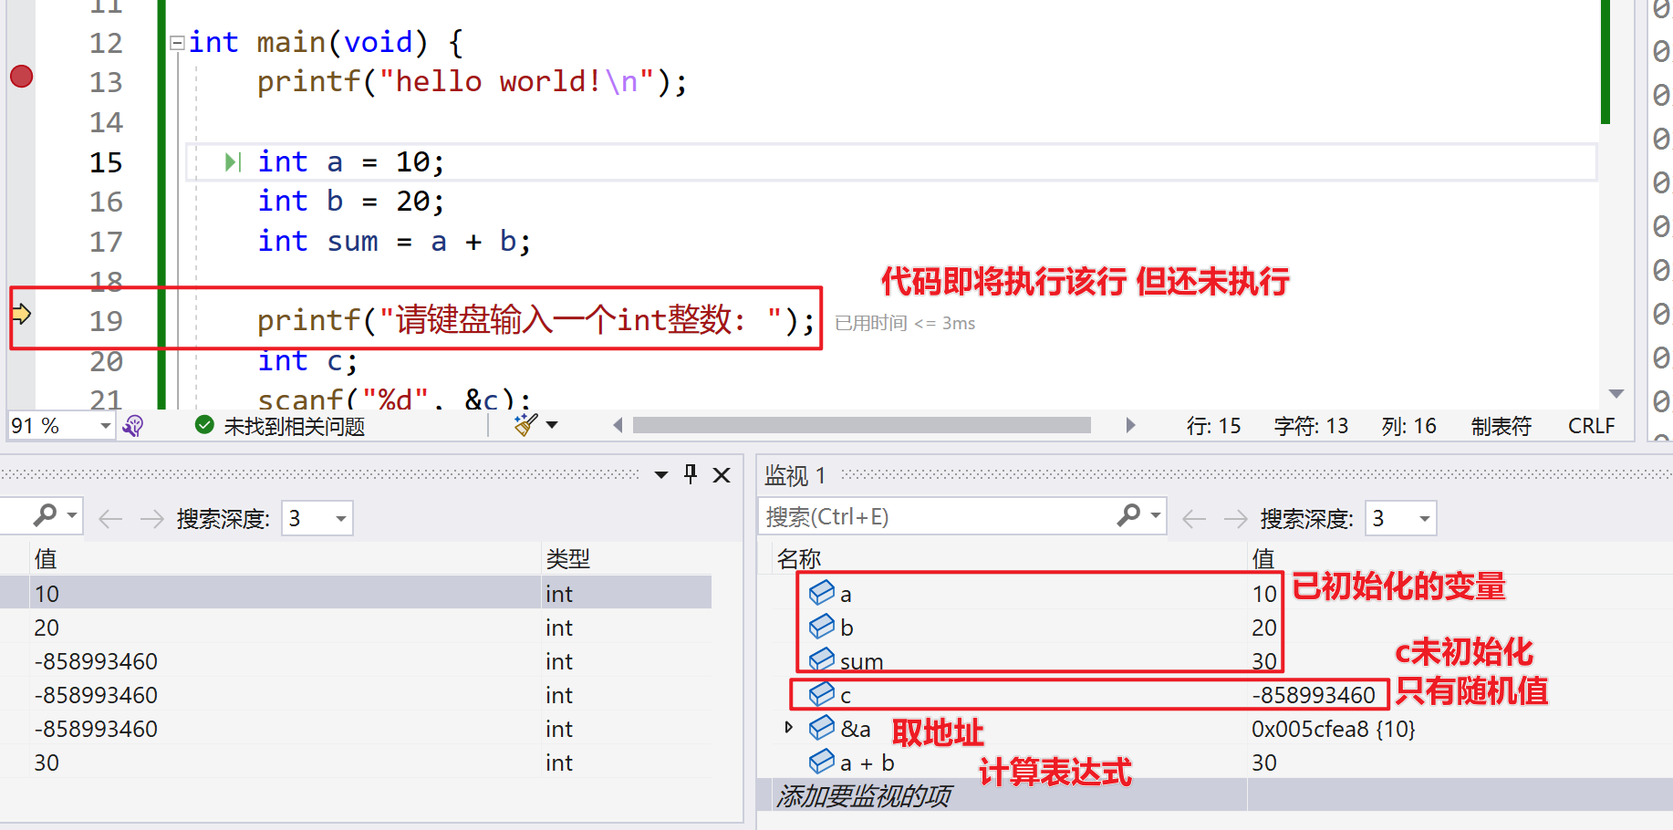The height and width of the screenshot is (830, 1673).
Task: Click the forward arrow in watch panel search
Action: (1235, 519)
